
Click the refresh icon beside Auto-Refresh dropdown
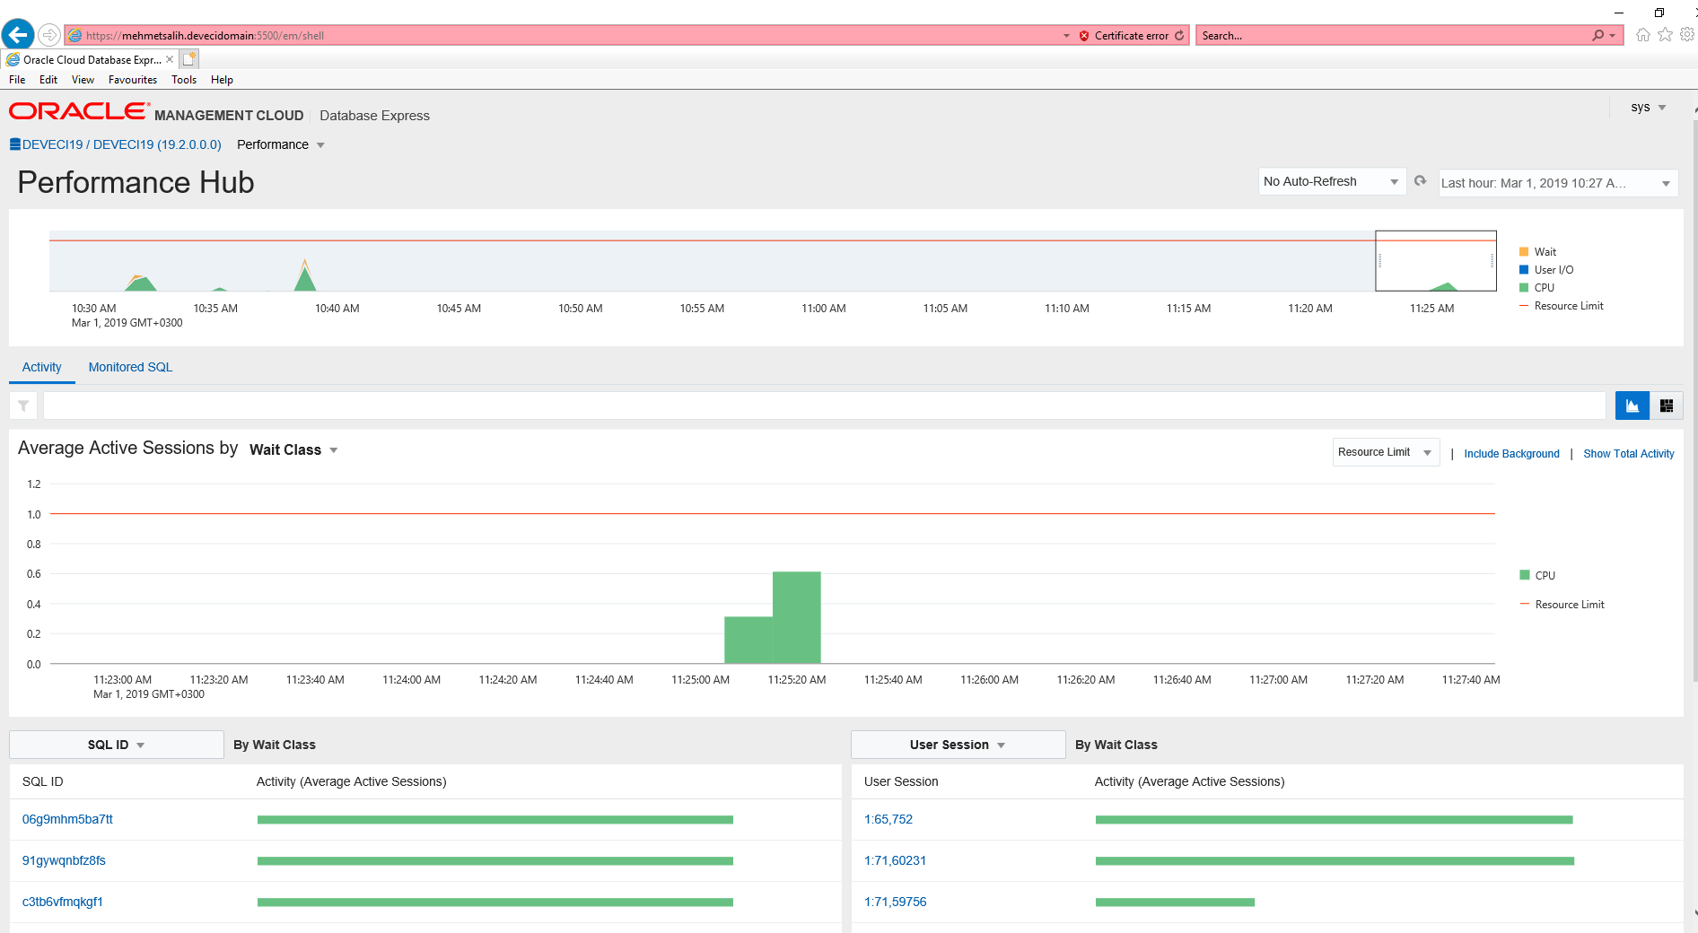point(1420,181)
